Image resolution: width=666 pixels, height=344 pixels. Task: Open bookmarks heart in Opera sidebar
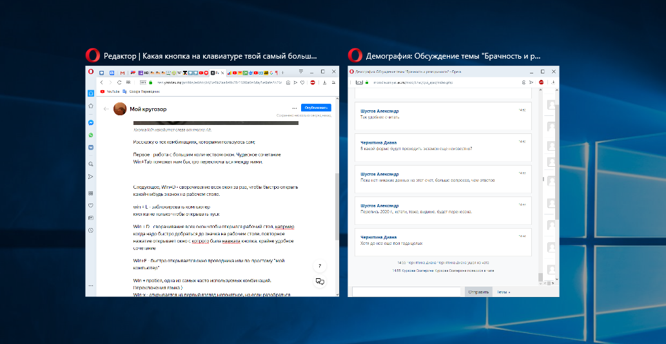click(x=91, y=205)
